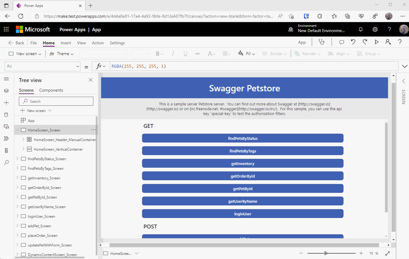Open the Insert panel using the plus icon
The height and width of the screenshot is (259, 409).
pyautogui.click(x=6, y=103)
